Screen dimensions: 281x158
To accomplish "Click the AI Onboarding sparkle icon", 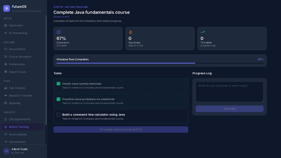I will tap(6, 33).
